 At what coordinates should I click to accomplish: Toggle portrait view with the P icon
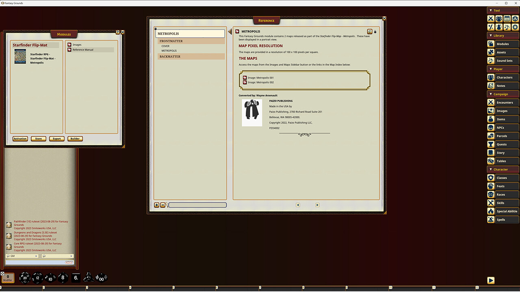370,31
